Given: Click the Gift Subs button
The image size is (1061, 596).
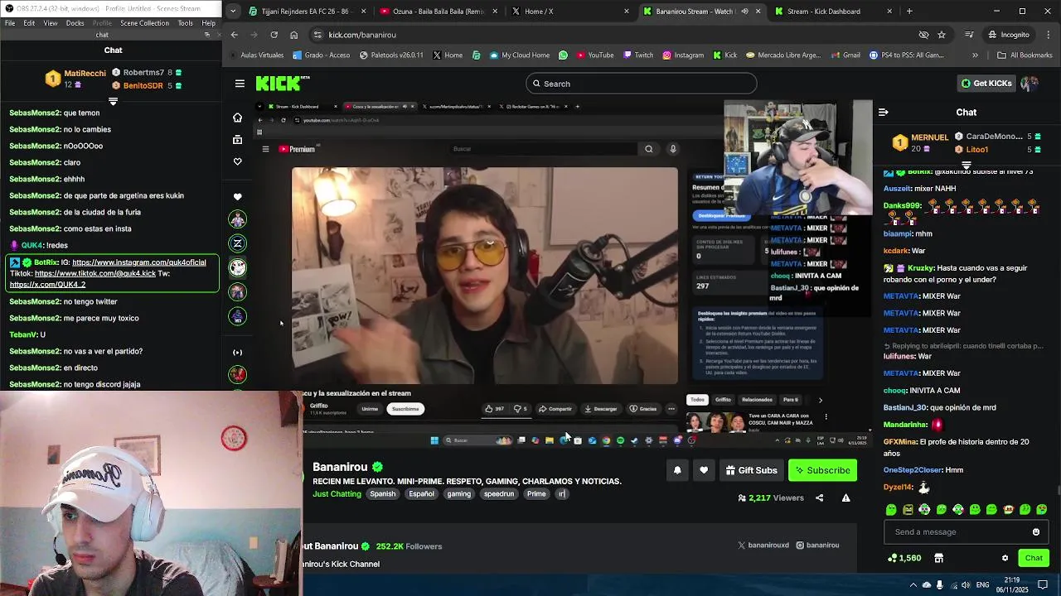Looking at the screenshot, I should 751,470.
